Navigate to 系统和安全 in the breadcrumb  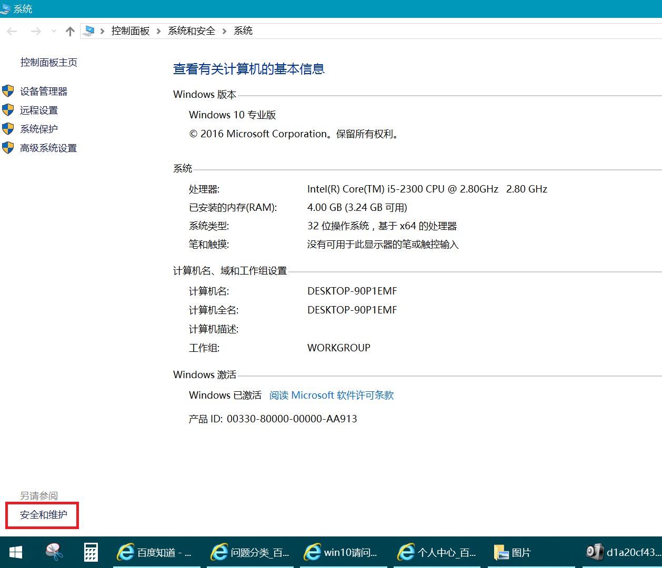pos(191,31)
